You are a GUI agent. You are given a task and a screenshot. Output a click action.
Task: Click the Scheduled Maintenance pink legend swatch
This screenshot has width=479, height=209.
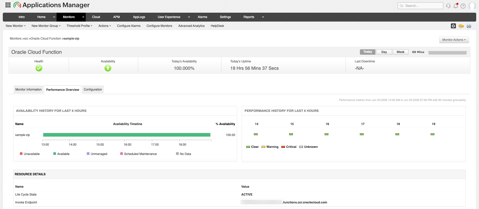pyautogui.click(x=121, y=153)
